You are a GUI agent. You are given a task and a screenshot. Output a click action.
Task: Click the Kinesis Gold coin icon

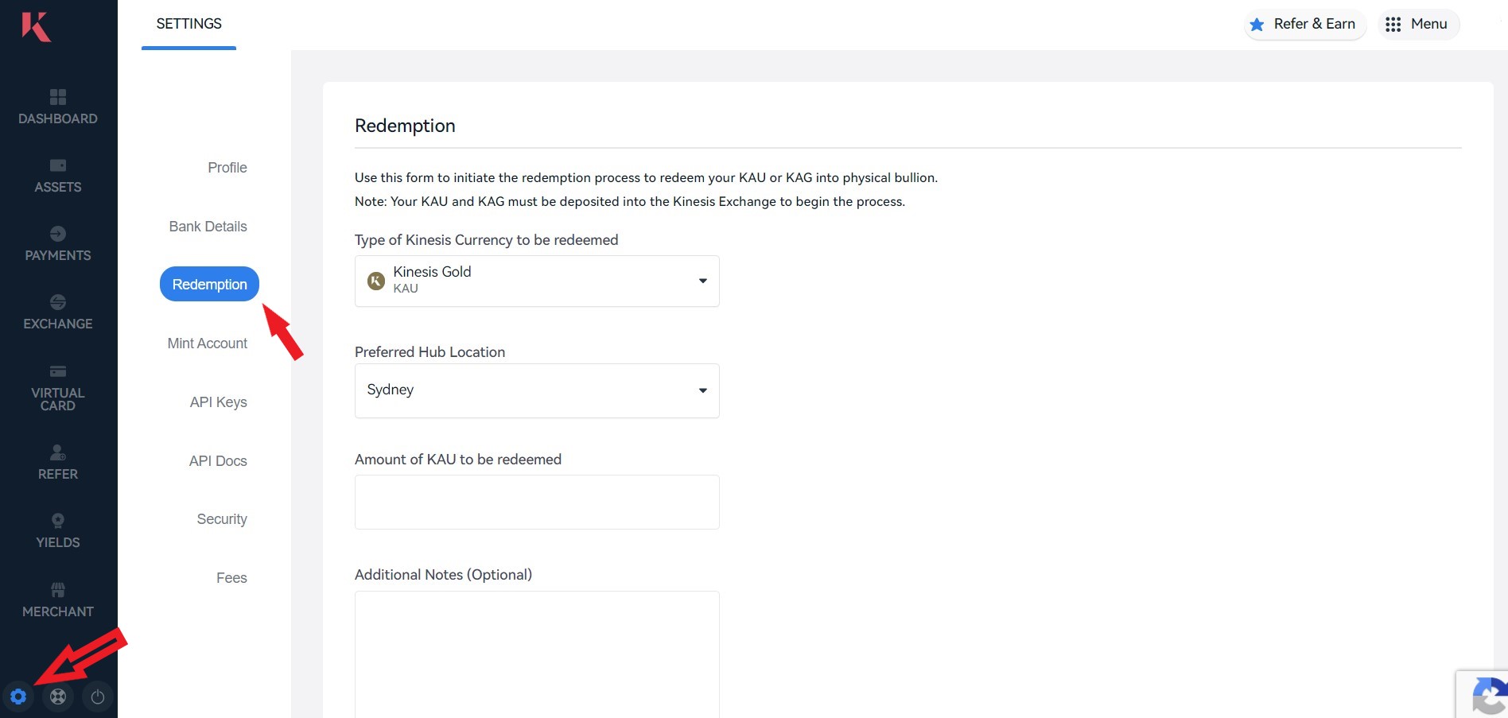376,281
